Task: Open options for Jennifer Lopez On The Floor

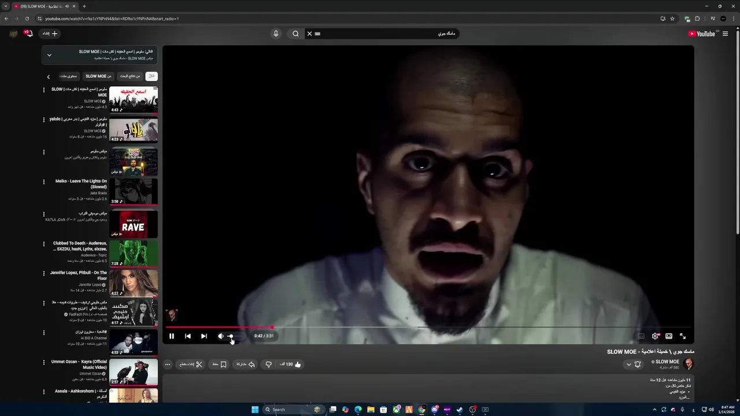Action: point(43,273)
